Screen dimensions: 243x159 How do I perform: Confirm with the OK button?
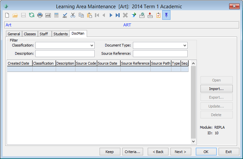pos(206,151)
